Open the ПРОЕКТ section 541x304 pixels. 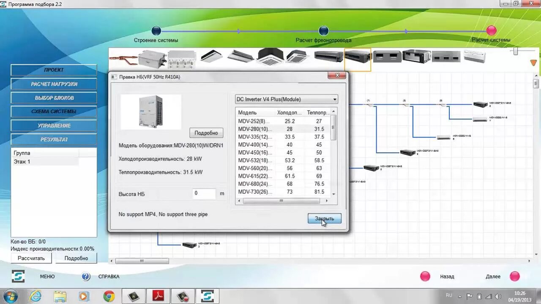point(54,70)
